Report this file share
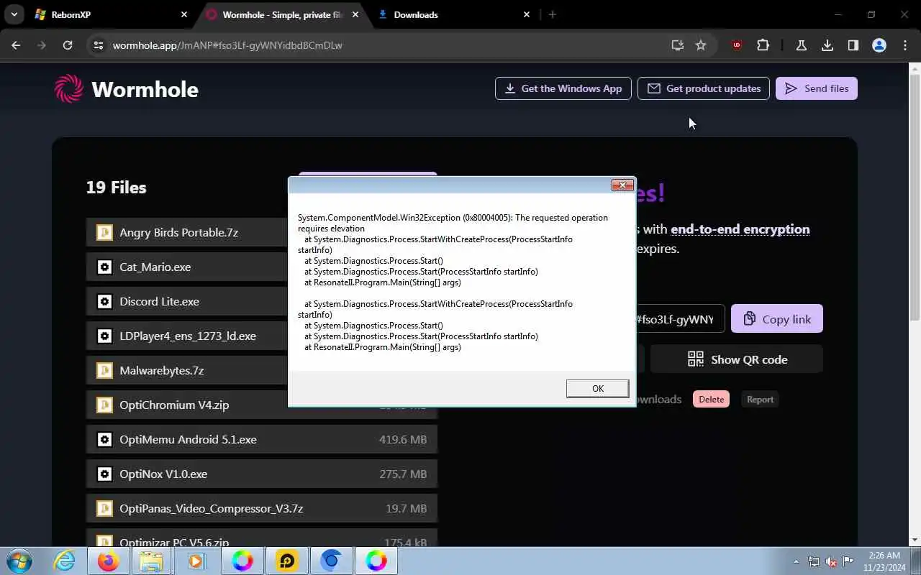The image size is (921, 575). pyautogui.click(x=760, y=400)
